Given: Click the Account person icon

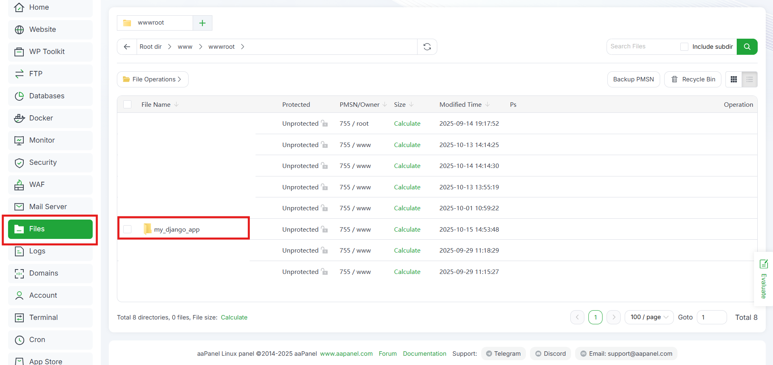Looking at the screenshot, I should [x=19, y=295].
